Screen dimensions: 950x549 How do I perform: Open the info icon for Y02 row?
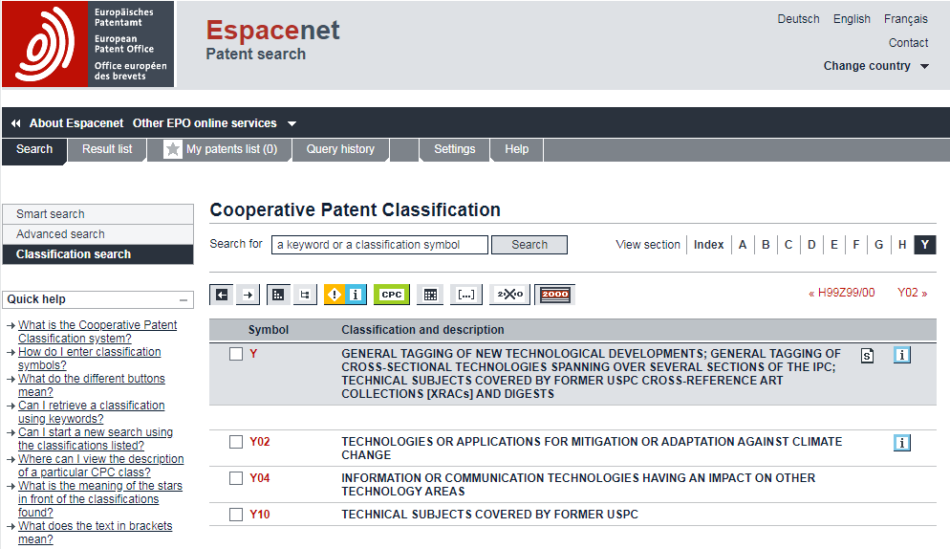tap(901, 442)
